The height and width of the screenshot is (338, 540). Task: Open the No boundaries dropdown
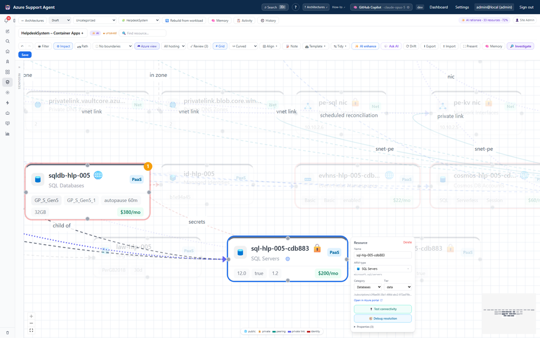pyautogui.click(x=113, y=46)
